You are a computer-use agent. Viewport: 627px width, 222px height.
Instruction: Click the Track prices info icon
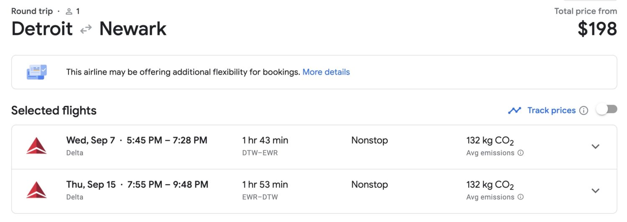click(x=584, y=110)
